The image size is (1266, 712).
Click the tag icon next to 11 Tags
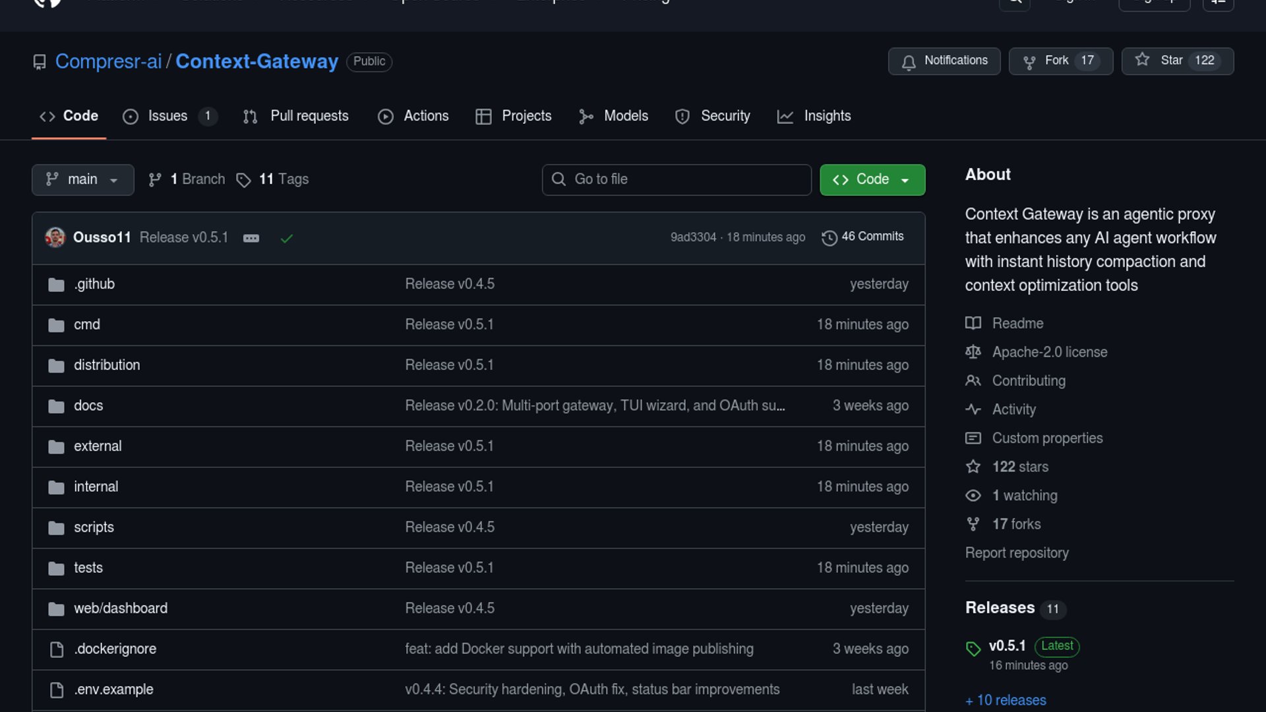tap(243, 180)
